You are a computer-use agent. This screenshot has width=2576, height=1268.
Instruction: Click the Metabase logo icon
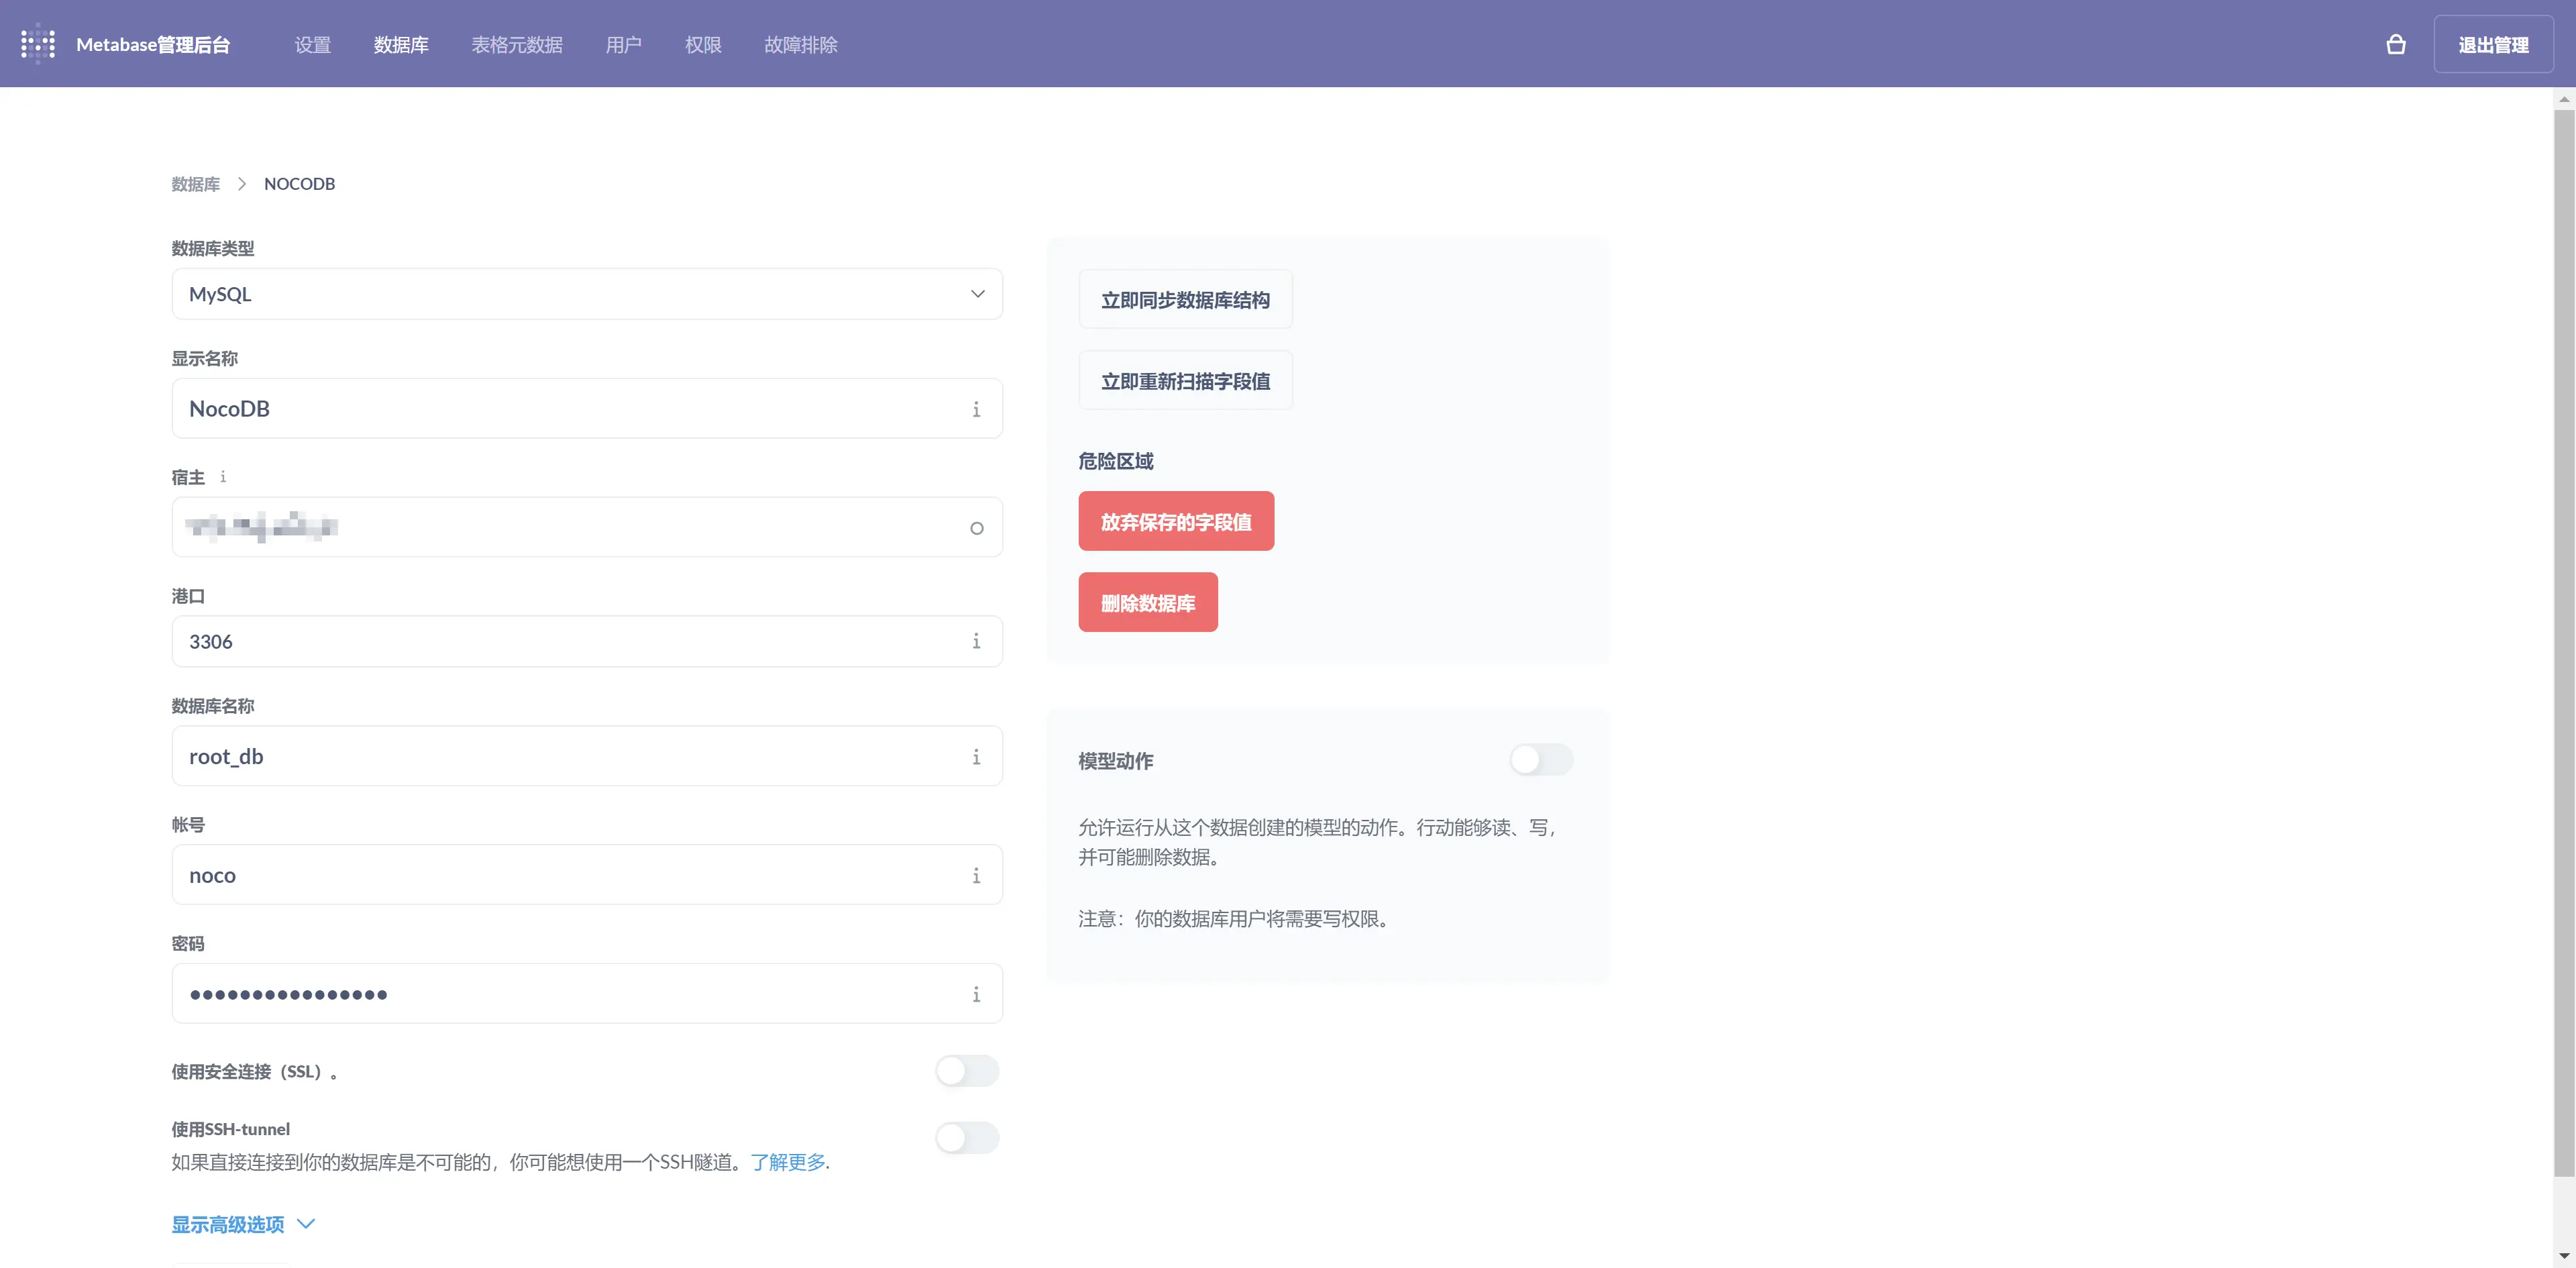[38, 44]
